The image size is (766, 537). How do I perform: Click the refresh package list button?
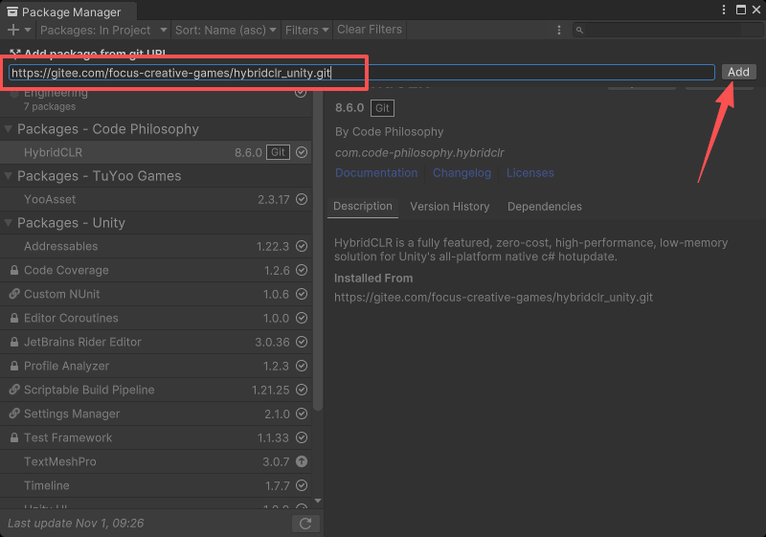click(x=305, y=524)
